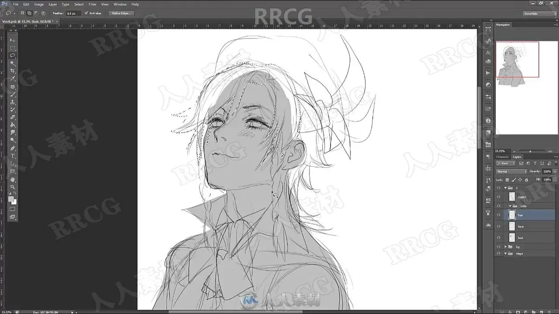Image resolution: width=559 pixels, height=314 pixels.
Task: Select the Pen tool
Action: [x=13, y=148]
